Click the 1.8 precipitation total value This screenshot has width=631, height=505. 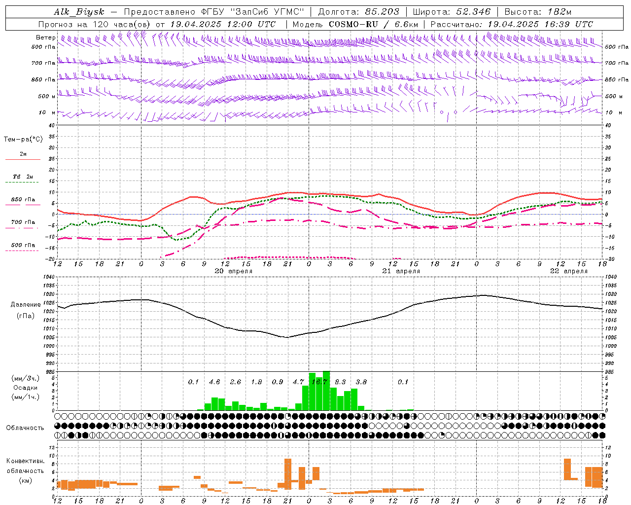tap(256, 382)
